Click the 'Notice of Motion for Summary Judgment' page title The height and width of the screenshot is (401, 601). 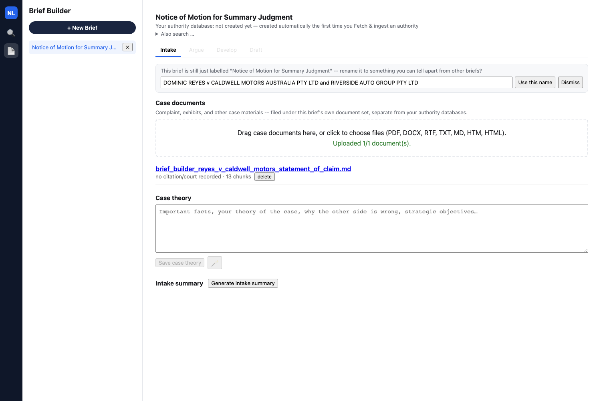point(224,17)
